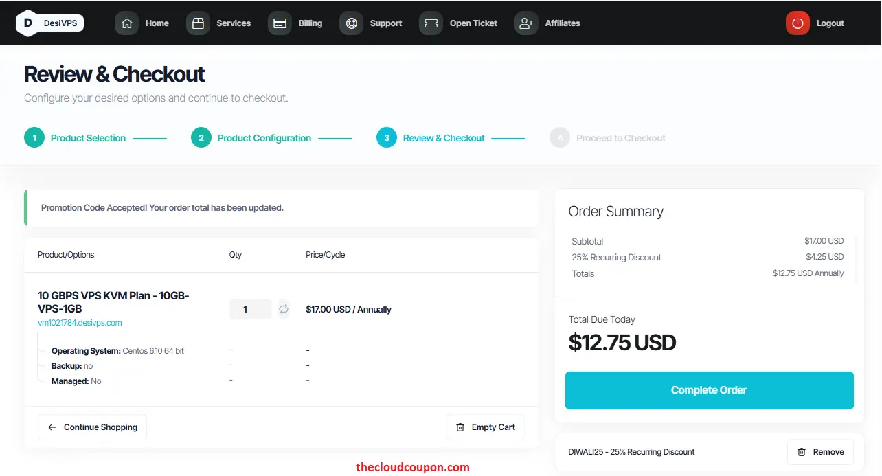Select the Home icon in the navbar

pos(126,23)
